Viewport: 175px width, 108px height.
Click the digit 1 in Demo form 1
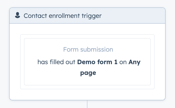pos(116,62)
